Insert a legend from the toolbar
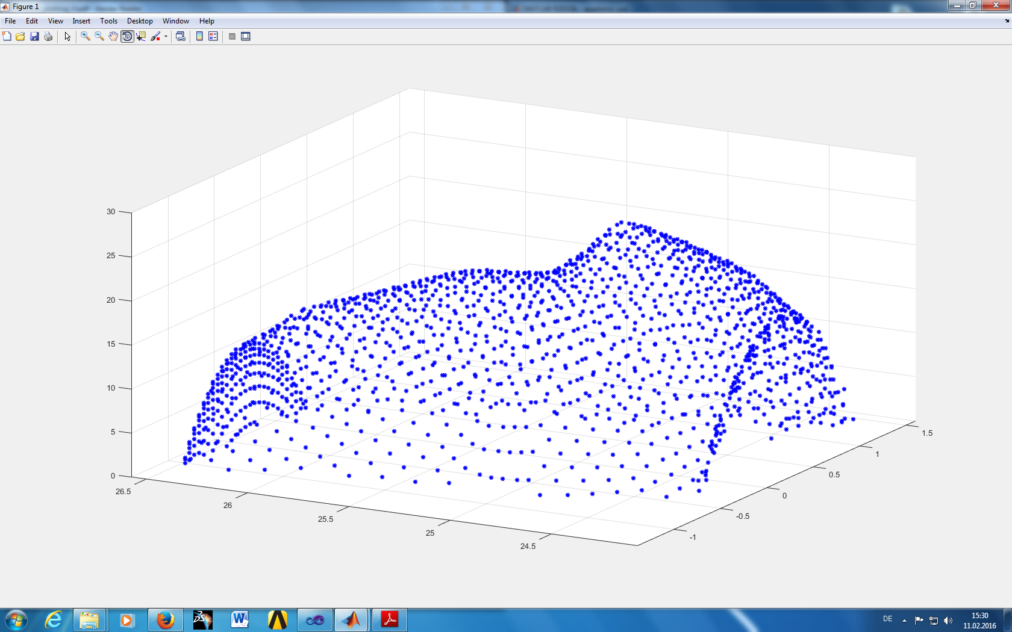The width and height of the screenshot is (1012, 632). (x=213, y=37)
